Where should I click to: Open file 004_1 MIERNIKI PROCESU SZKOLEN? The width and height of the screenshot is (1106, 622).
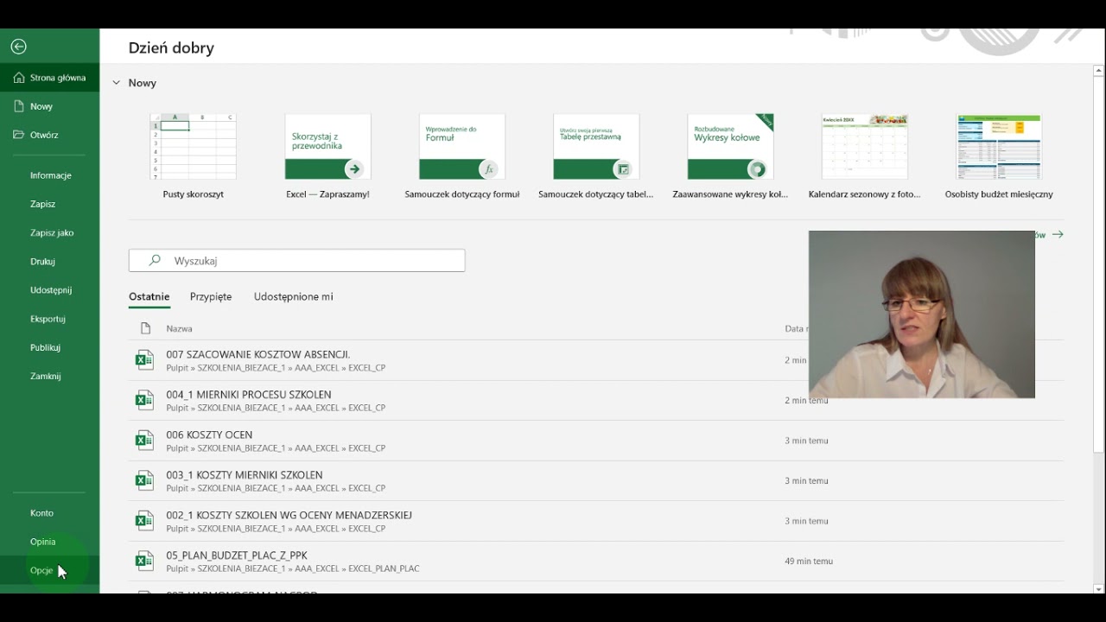click(249, 395)
